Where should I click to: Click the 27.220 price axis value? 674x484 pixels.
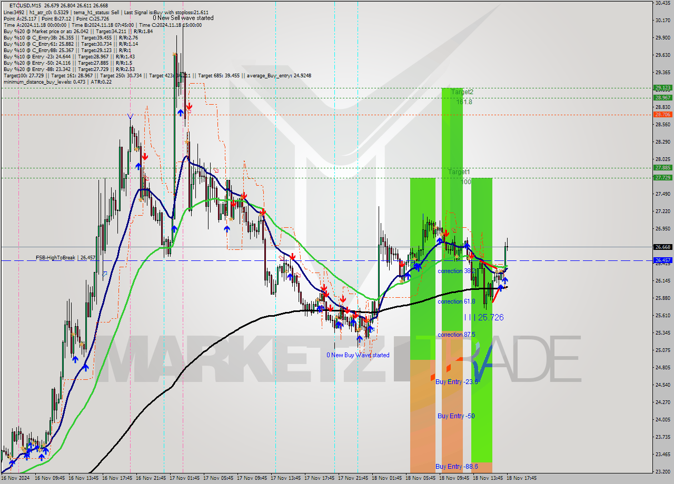pyautogui.click(x=662, y=211)
